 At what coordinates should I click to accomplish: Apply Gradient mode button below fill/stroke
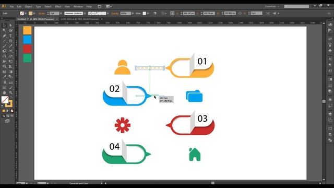click(x=8, y=111)
